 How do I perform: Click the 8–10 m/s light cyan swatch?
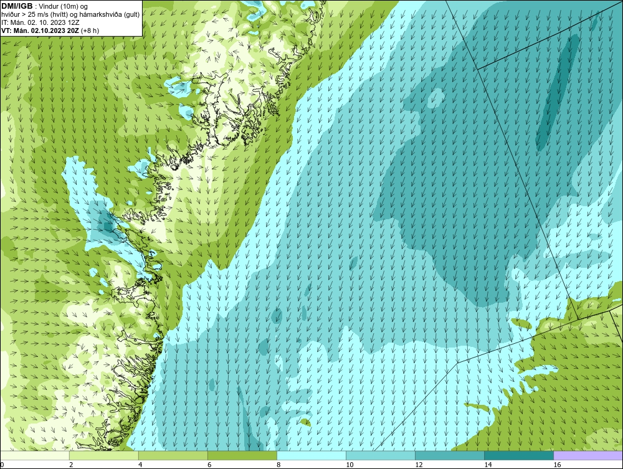tap(311, 455)
